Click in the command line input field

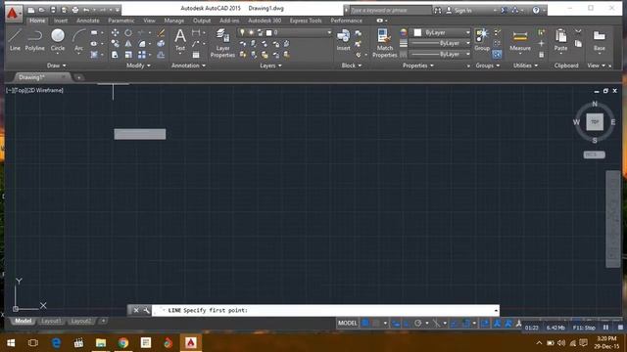point(324,310)
